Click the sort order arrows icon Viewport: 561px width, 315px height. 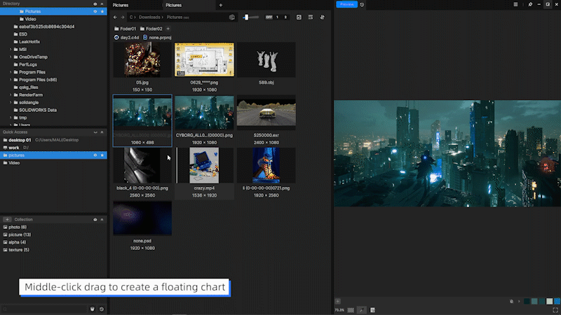coord(322,17)
